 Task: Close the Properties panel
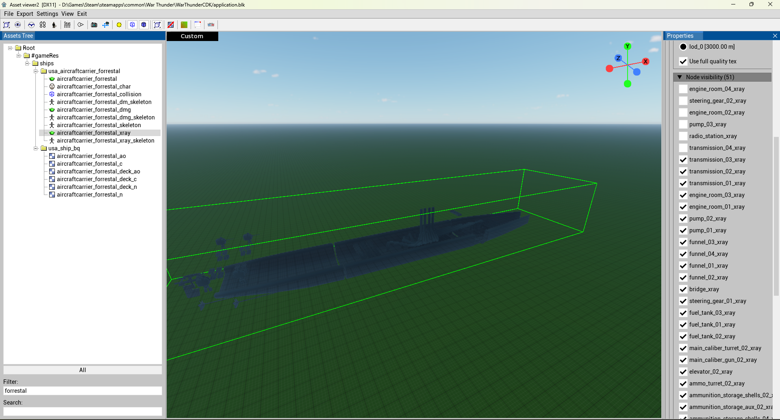pos(775,36)
